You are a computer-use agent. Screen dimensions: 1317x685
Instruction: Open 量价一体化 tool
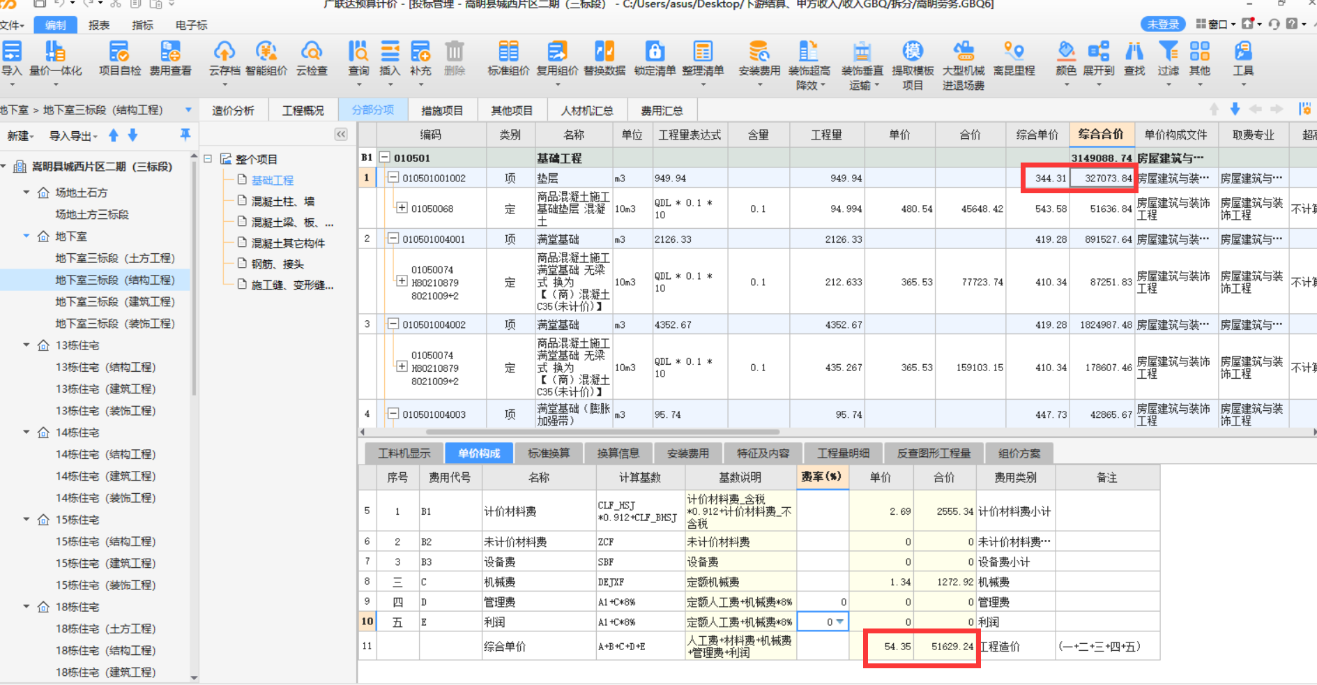pos(55,51)
